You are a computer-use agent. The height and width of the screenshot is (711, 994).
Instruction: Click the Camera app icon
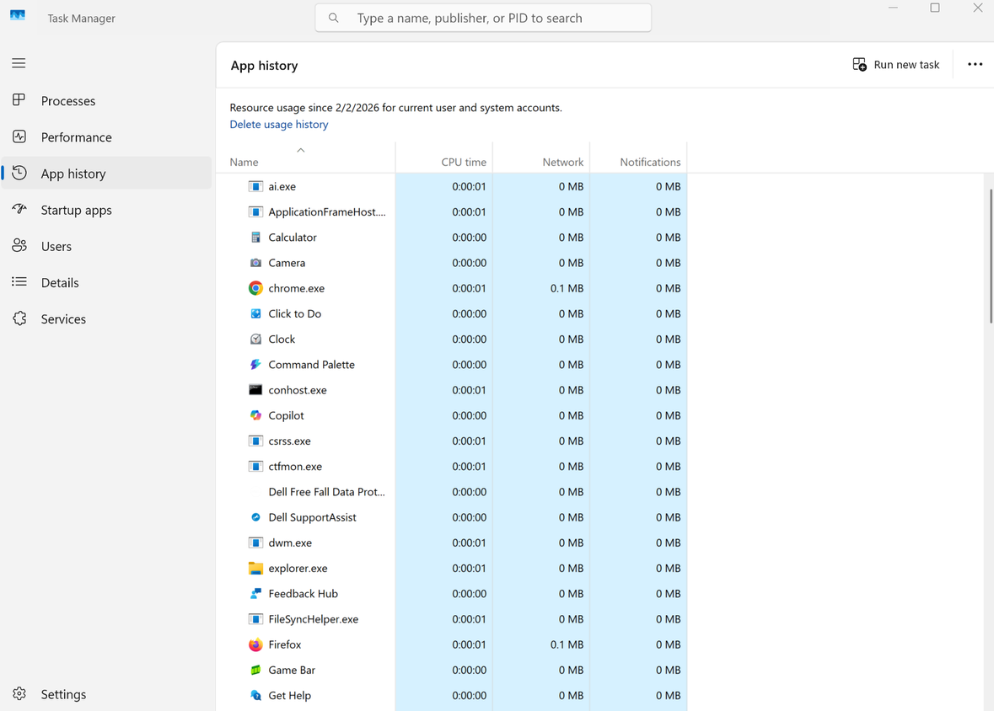tap(255, 262)
